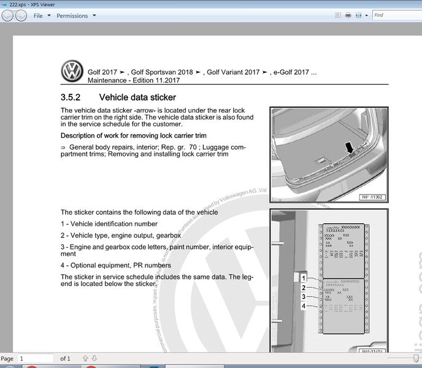Click inside the Find search box
The width and height of the screenshot is (422, 368).
point(397,15)
